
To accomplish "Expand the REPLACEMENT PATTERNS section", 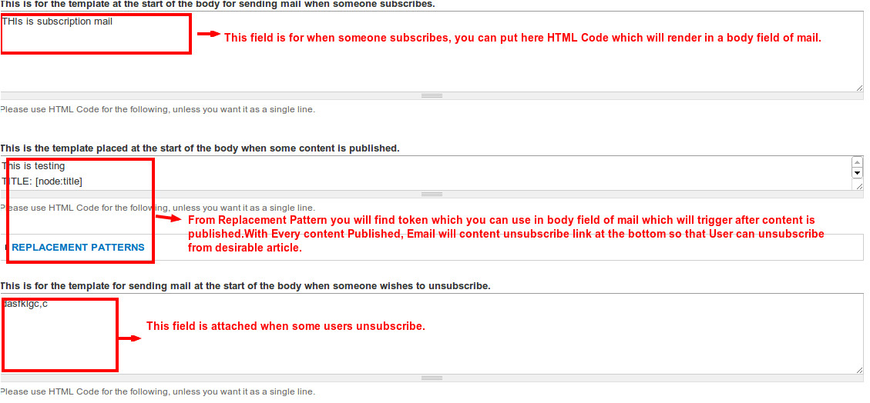I will pos(78,248).
